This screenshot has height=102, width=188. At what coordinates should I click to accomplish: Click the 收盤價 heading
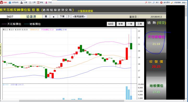point(156,62)
